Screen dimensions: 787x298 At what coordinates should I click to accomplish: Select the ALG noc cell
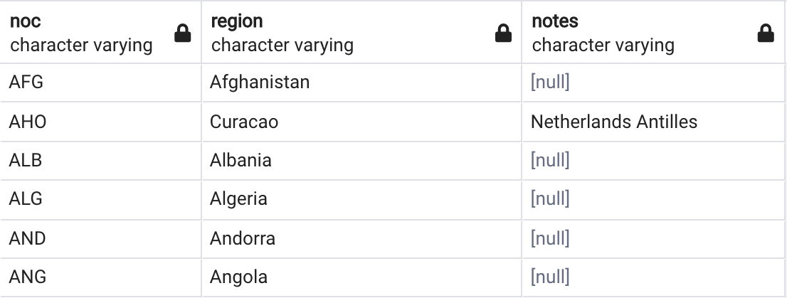pos(100,199)
